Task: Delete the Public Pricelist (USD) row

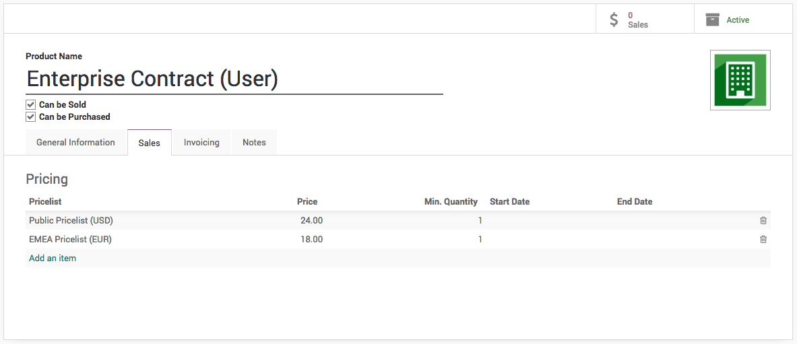Action: [x=763, y=220]
